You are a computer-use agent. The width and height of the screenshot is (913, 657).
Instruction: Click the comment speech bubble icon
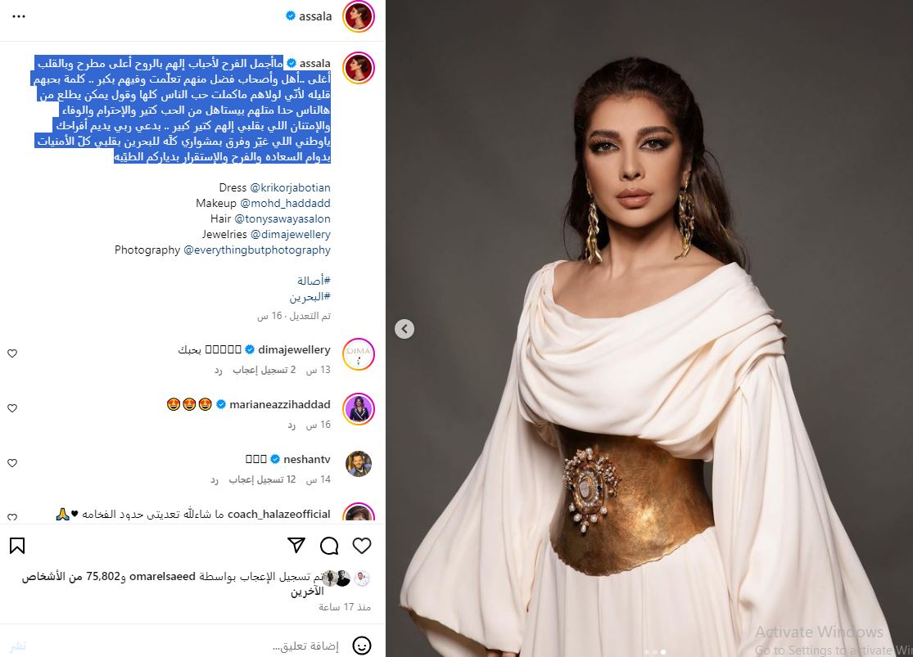[329, 545]
